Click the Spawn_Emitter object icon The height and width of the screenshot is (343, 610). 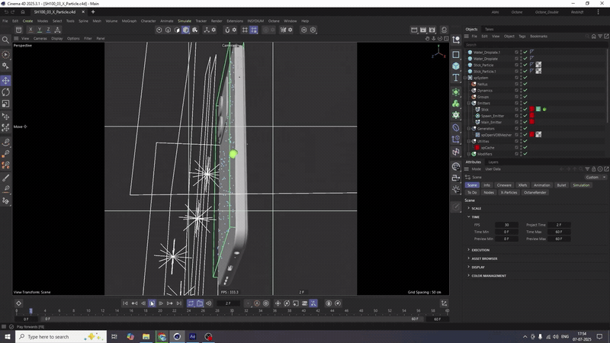[478, 116]
